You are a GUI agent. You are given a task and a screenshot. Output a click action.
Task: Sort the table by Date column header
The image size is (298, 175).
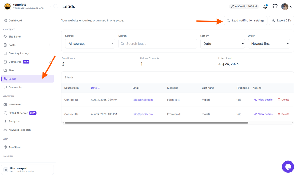point(96,88)
